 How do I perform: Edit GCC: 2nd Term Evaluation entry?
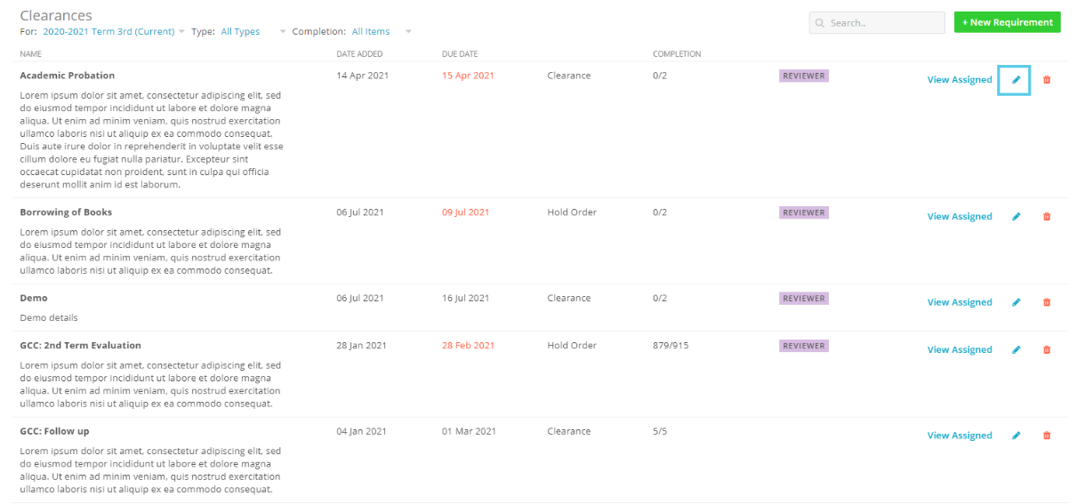1016,350
